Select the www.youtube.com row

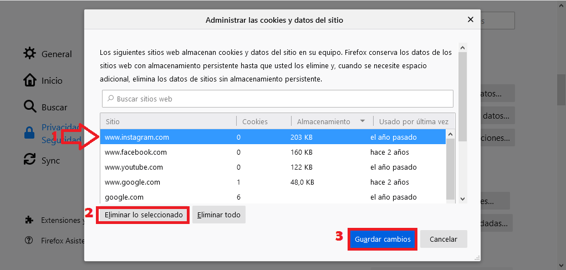(x=273, y=167)
